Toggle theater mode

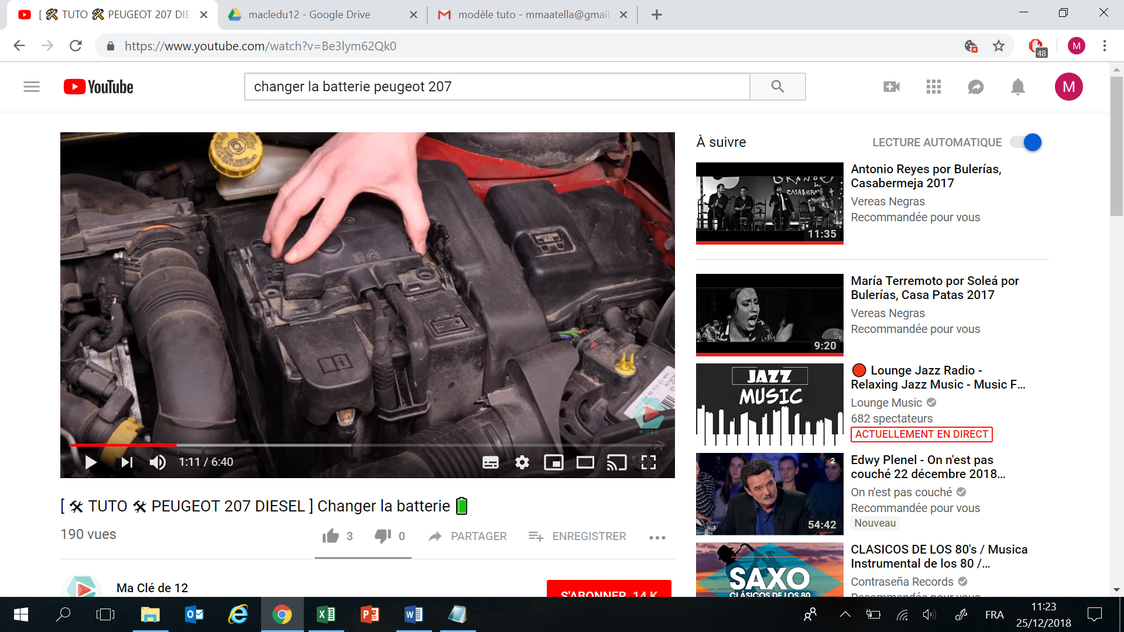pos(585,462)
